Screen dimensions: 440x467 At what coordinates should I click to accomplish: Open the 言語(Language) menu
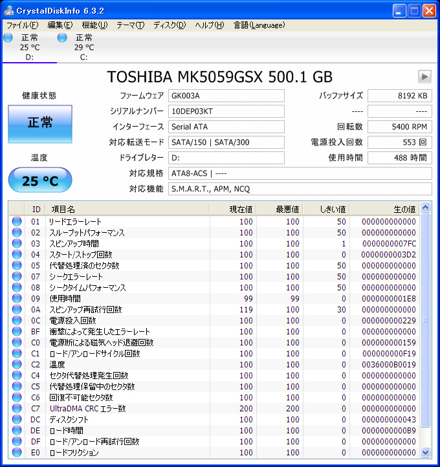tap(259, 25)
